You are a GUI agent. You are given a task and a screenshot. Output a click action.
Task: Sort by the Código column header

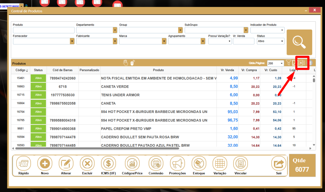(x=20, y=70)
